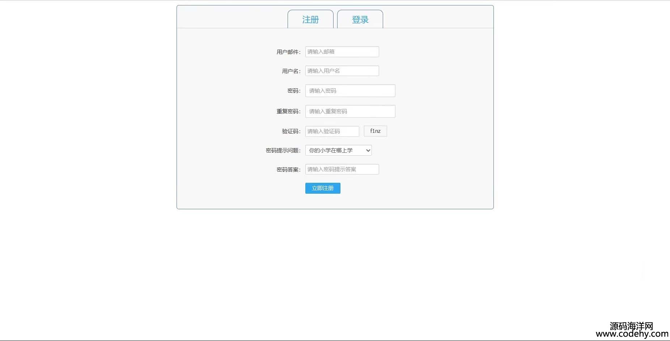The image size is (670, 341).
Task: Click the 请输入重复密码 confirm password field
Action: pos(350,111)
